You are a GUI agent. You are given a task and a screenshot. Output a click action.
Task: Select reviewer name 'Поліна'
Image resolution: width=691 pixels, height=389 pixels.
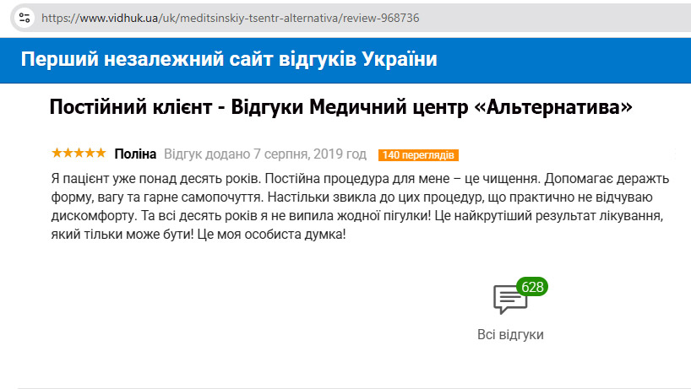coord(135,154)
